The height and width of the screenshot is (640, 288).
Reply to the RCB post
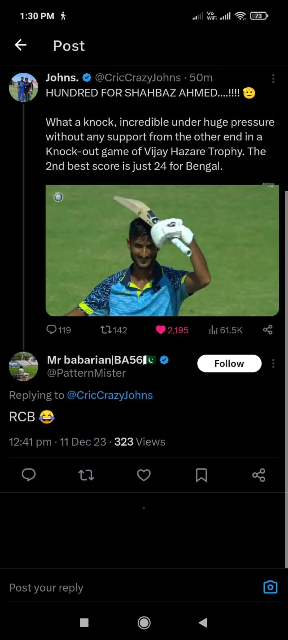28,475
